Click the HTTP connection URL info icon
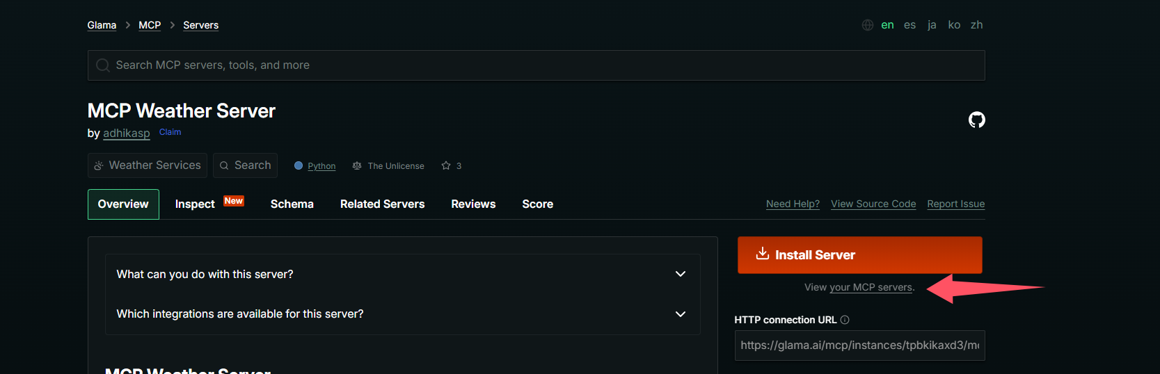This screenshot has height=374, width=1160. point(845,320)
